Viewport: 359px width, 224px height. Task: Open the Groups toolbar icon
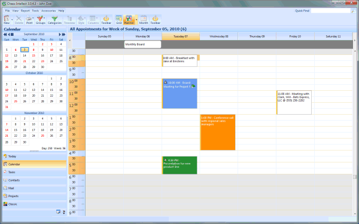pyautogui.click(x=41, y=20)
